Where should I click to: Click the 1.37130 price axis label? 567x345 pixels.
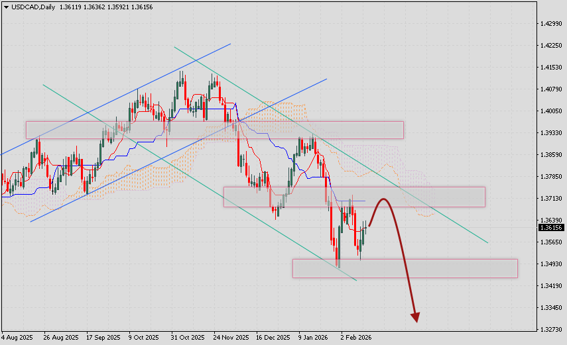[x=552, y=199]
